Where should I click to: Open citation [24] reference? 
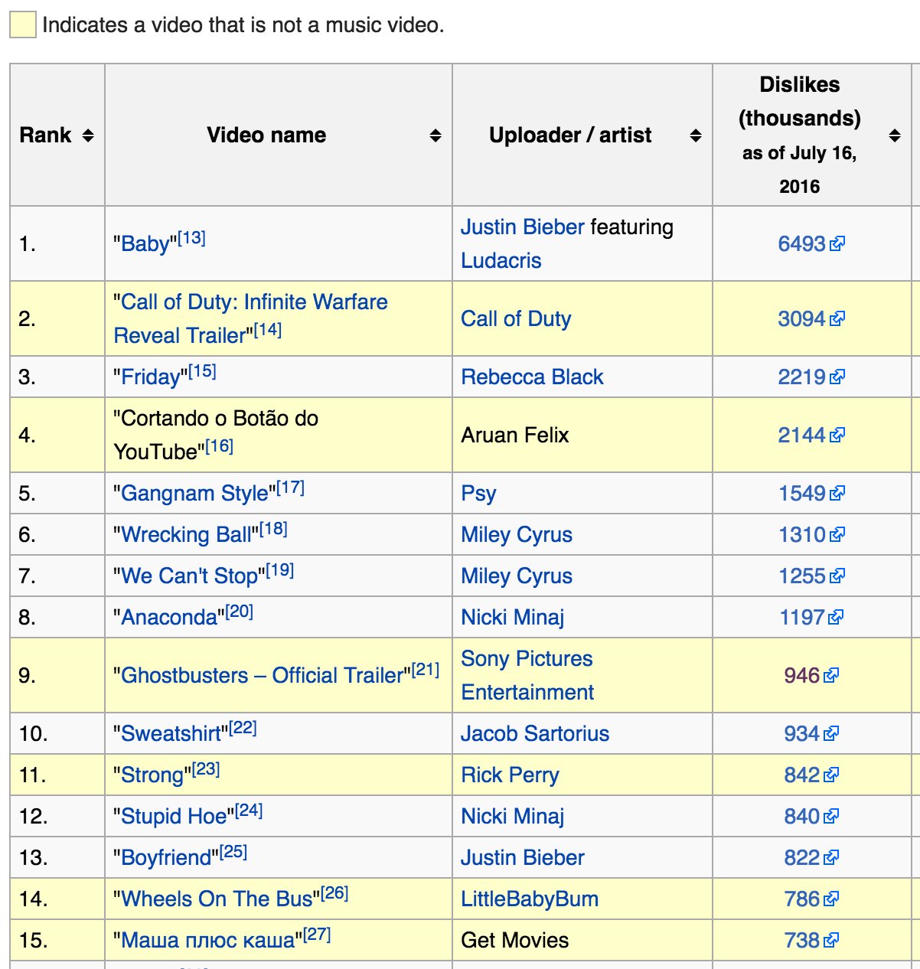tap(250, 811)
